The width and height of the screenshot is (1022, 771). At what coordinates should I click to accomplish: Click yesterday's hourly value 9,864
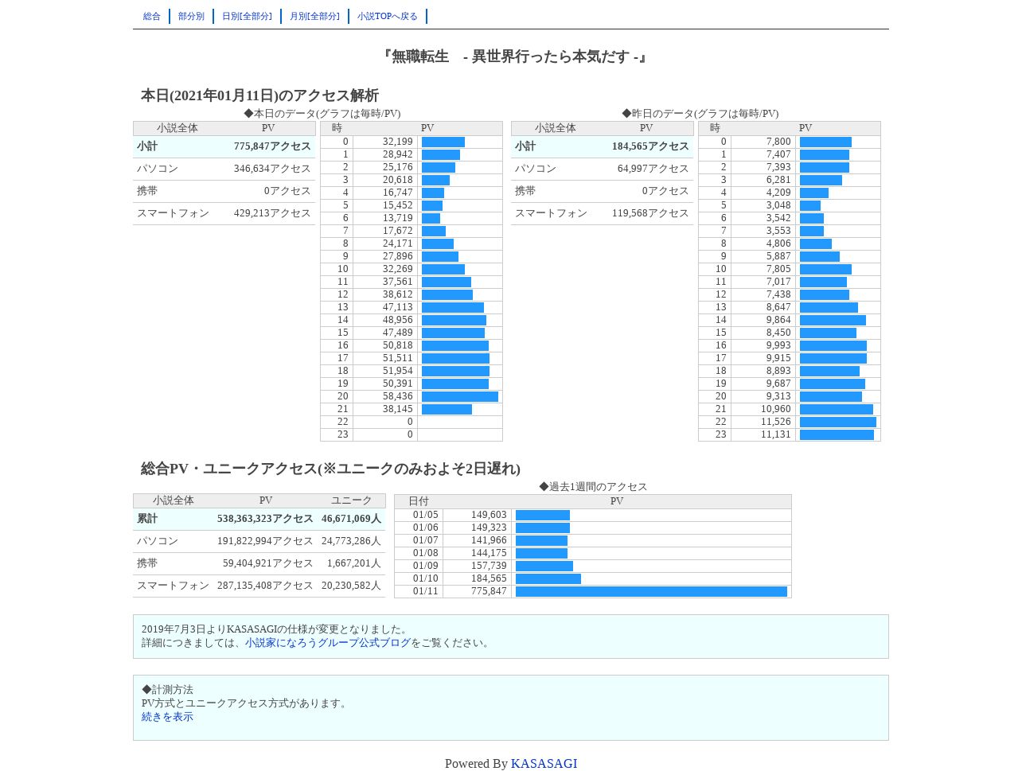click(778, 320)
